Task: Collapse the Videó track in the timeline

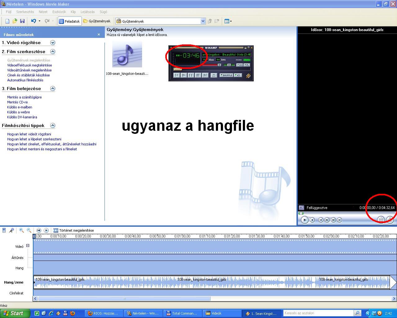Action: (x=28, y=245)
